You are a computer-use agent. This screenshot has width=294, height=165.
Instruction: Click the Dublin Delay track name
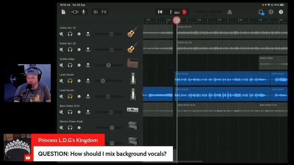pyautogui.click(x=67, y=59)
